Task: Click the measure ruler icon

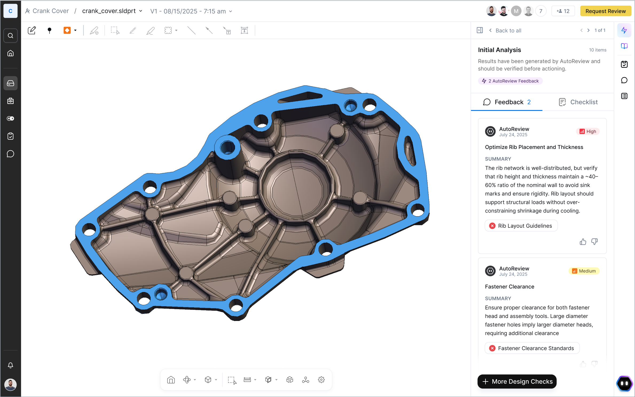Action: click(x=247, y=380)
